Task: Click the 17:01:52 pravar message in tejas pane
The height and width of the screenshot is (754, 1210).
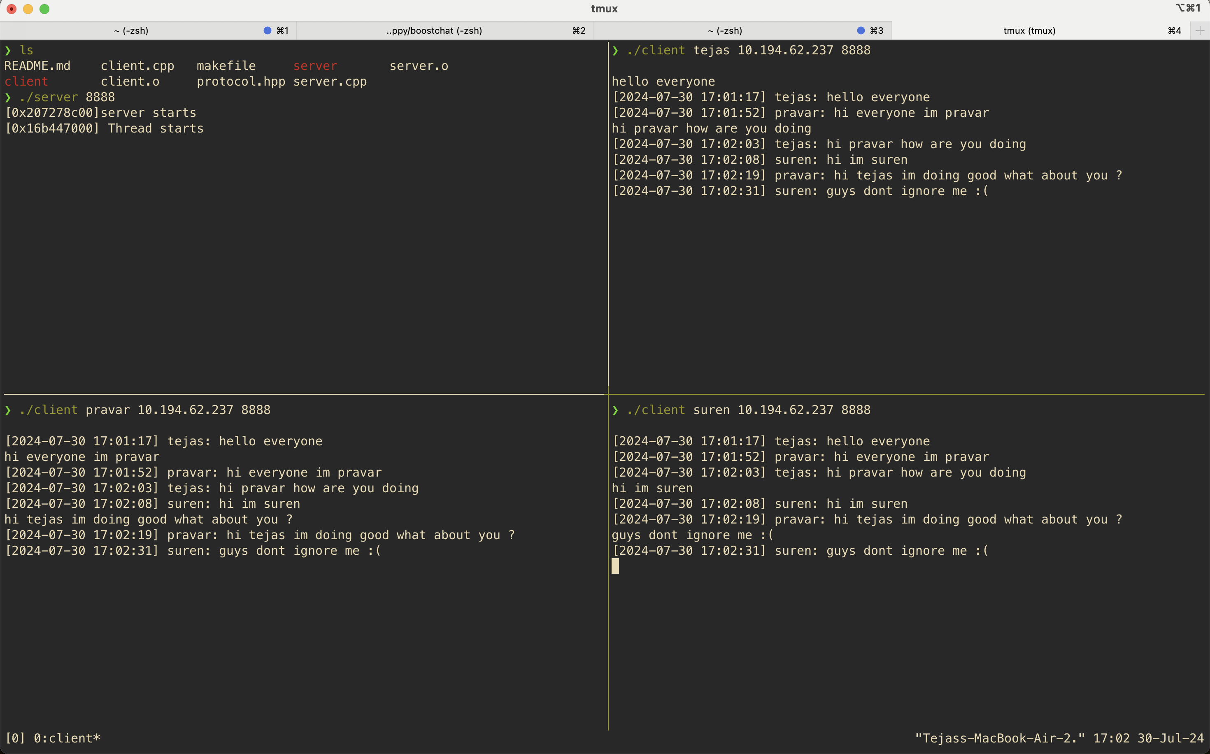Action: (x=800, y=113)
